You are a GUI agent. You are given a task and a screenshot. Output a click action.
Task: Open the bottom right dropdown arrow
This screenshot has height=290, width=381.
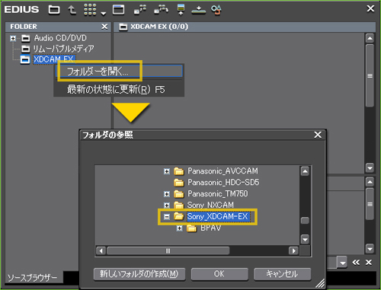pyautogui.click(x=343, y=263)
